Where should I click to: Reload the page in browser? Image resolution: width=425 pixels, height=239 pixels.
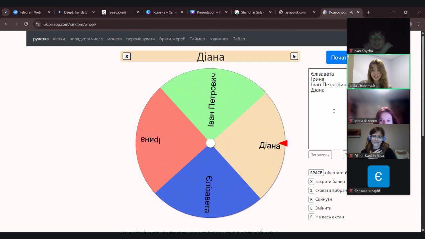(x=26, y=24)
